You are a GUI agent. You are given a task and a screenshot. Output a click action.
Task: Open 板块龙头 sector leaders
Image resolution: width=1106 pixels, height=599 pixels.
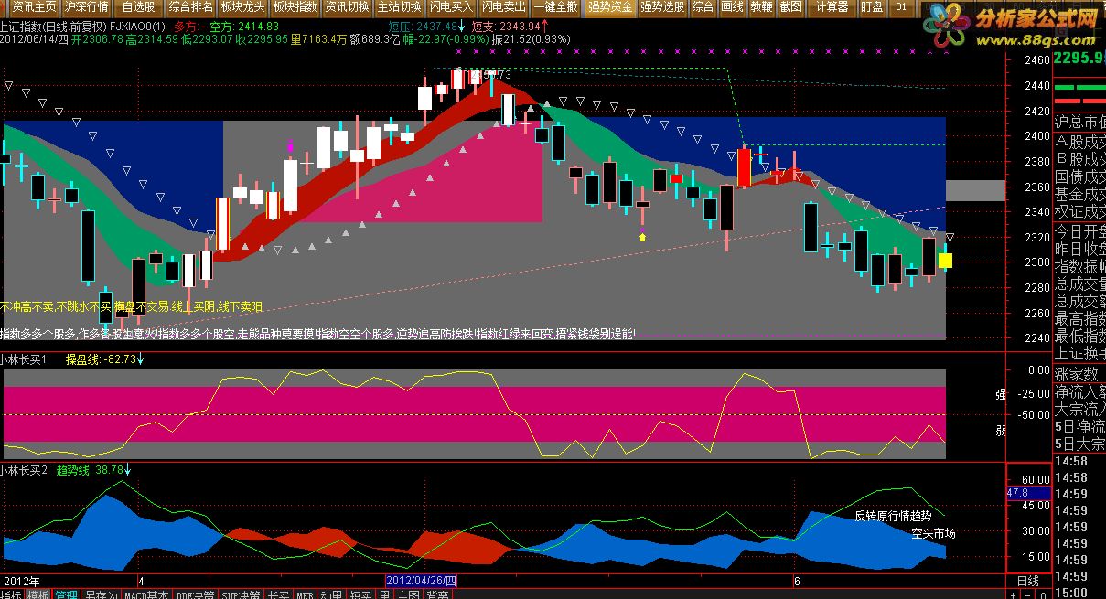[x=244, y=6]
